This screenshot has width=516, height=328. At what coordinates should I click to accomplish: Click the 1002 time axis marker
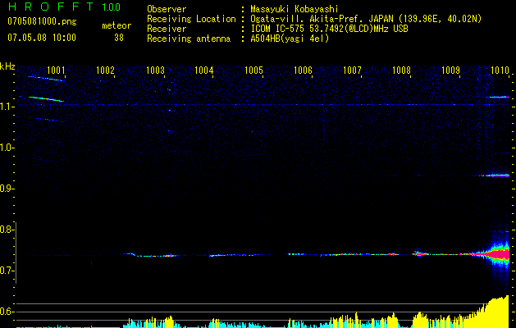[105, 71]
